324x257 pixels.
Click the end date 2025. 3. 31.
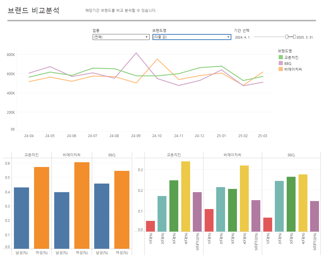click(x=305, y=37)
